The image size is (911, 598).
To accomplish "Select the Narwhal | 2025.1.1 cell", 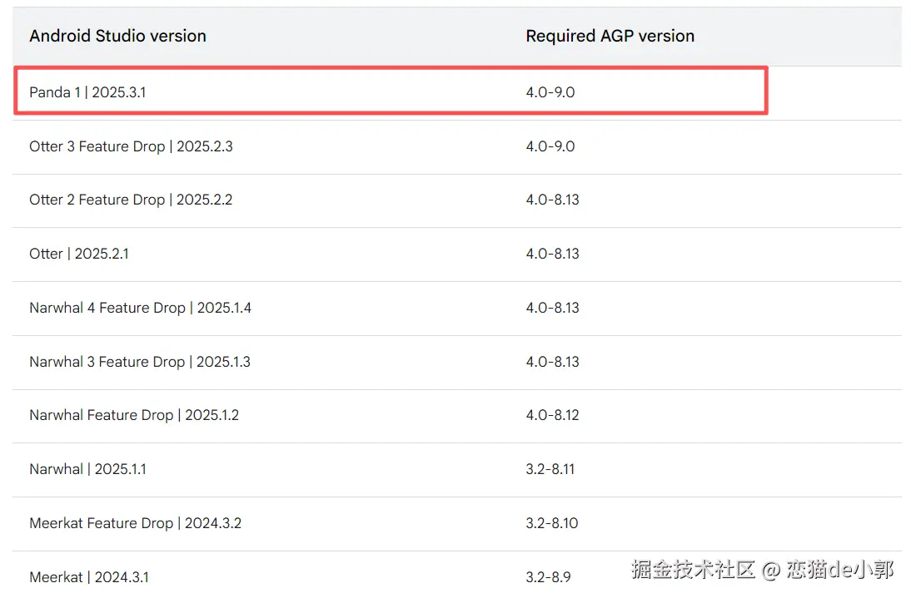I will 87,469.
